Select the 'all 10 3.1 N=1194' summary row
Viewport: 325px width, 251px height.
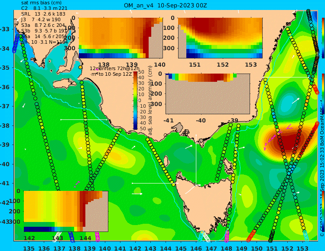pos(44,42)
